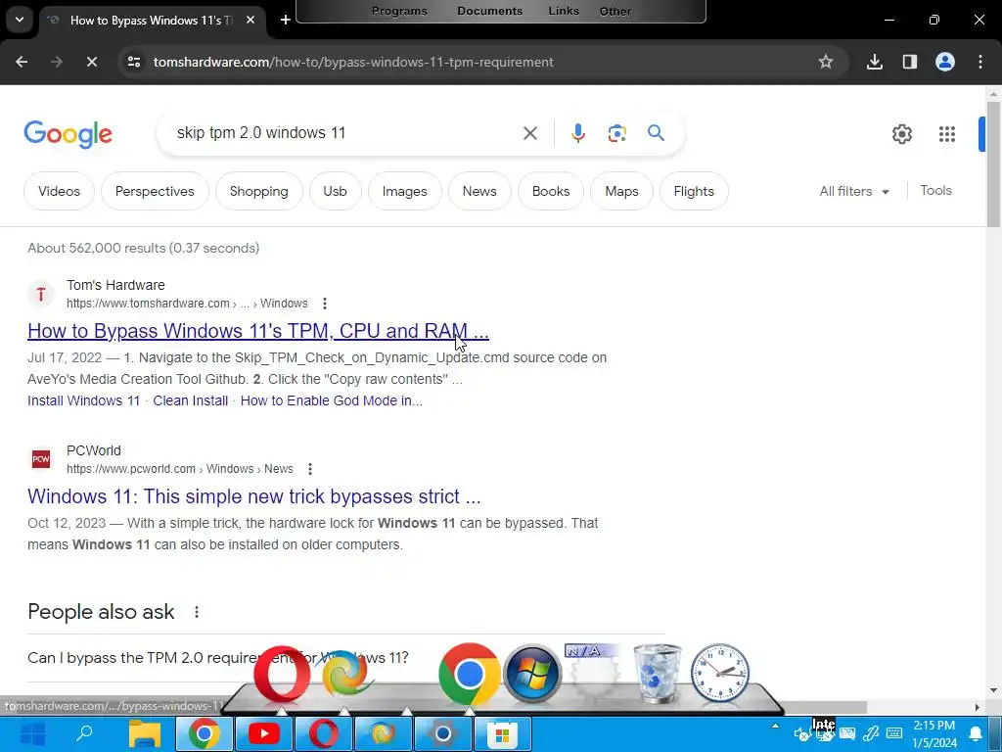This screenshot has height=752, width=1002.
Task: Open more options for PCWorld result
Action: point(310,469)
